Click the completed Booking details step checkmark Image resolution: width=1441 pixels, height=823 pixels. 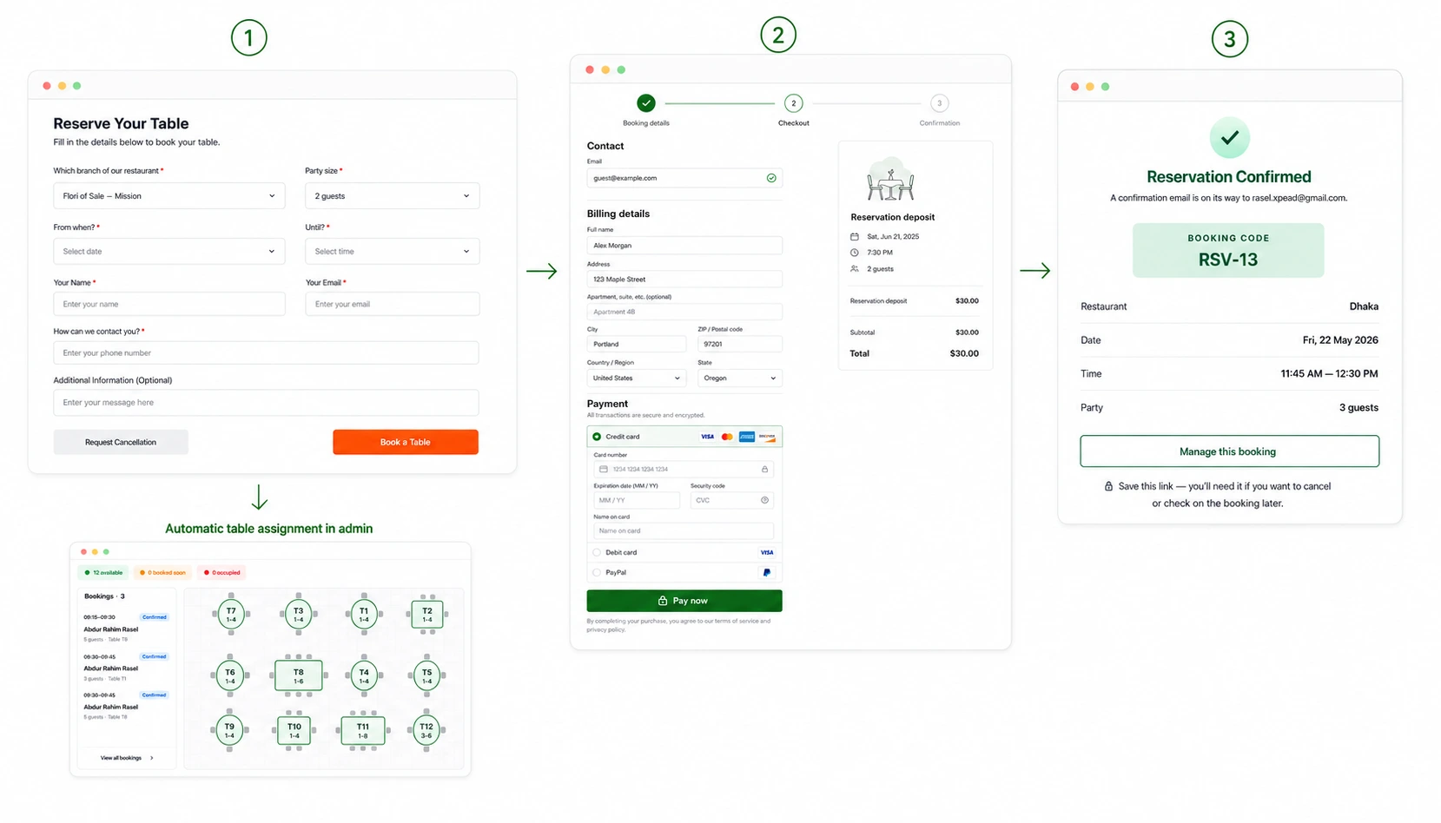[646, 103]
